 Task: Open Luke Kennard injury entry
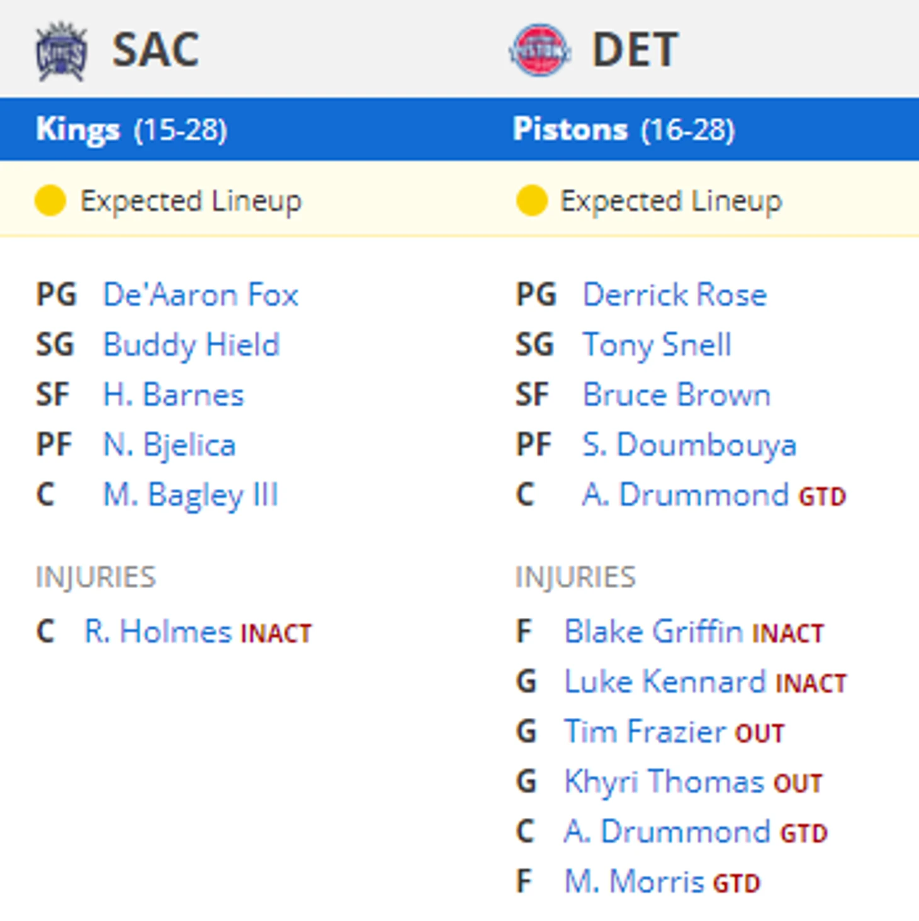tap(665, 681)
